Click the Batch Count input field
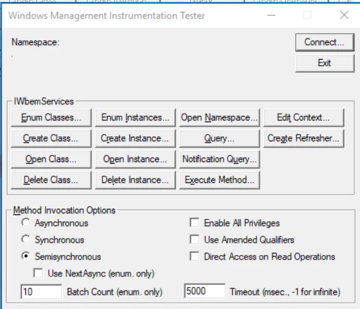The width and height of the screenshot is (360, 309). pos(41,292)
